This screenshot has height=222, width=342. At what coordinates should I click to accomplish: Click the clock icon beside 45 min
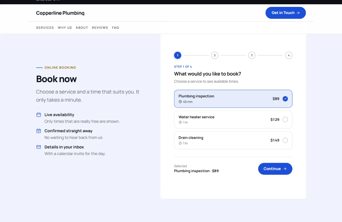(180, 102)
